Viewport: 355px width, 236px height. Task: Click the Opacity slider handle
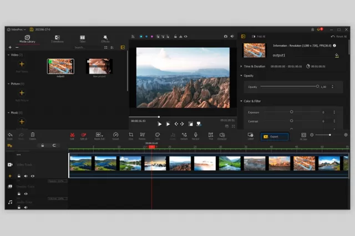pos(317,86)
